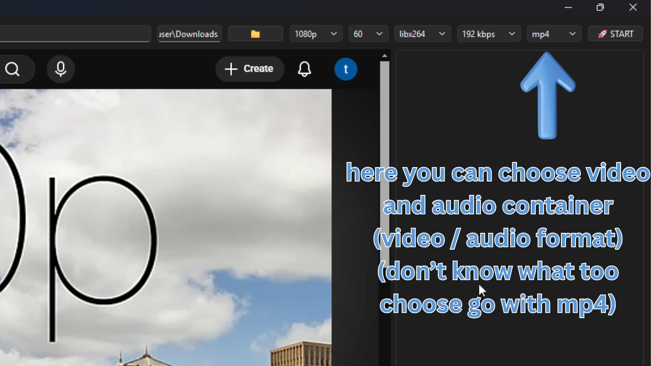Click the user\Downloads output path field
This screenshot has height=366, width=651.
[189, 34]
